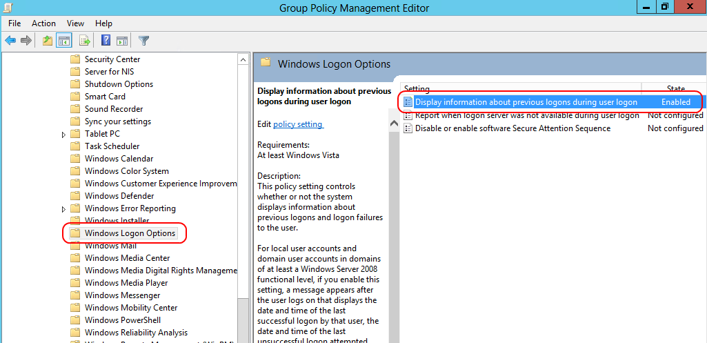Image resolution: width=707 pixels, height=343 pixels.
Task: Select Server for NIS in the tree
Action: (109, 72)
